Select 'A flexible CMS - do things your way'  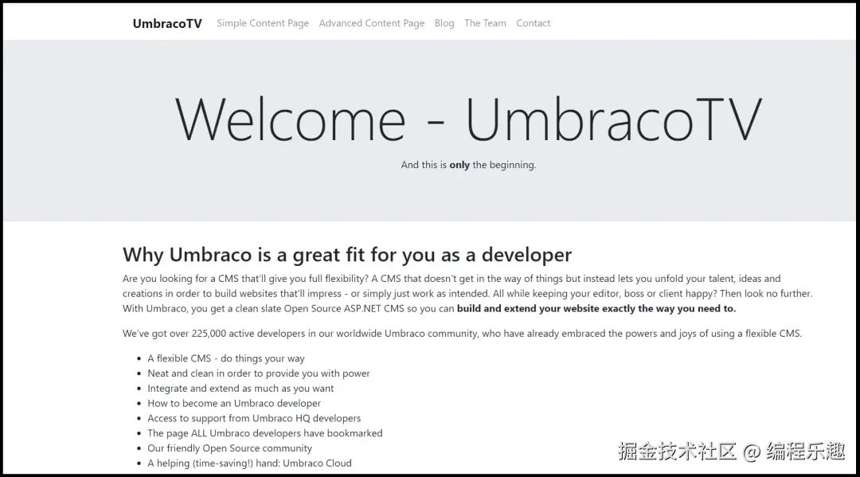tap(226, 358)
